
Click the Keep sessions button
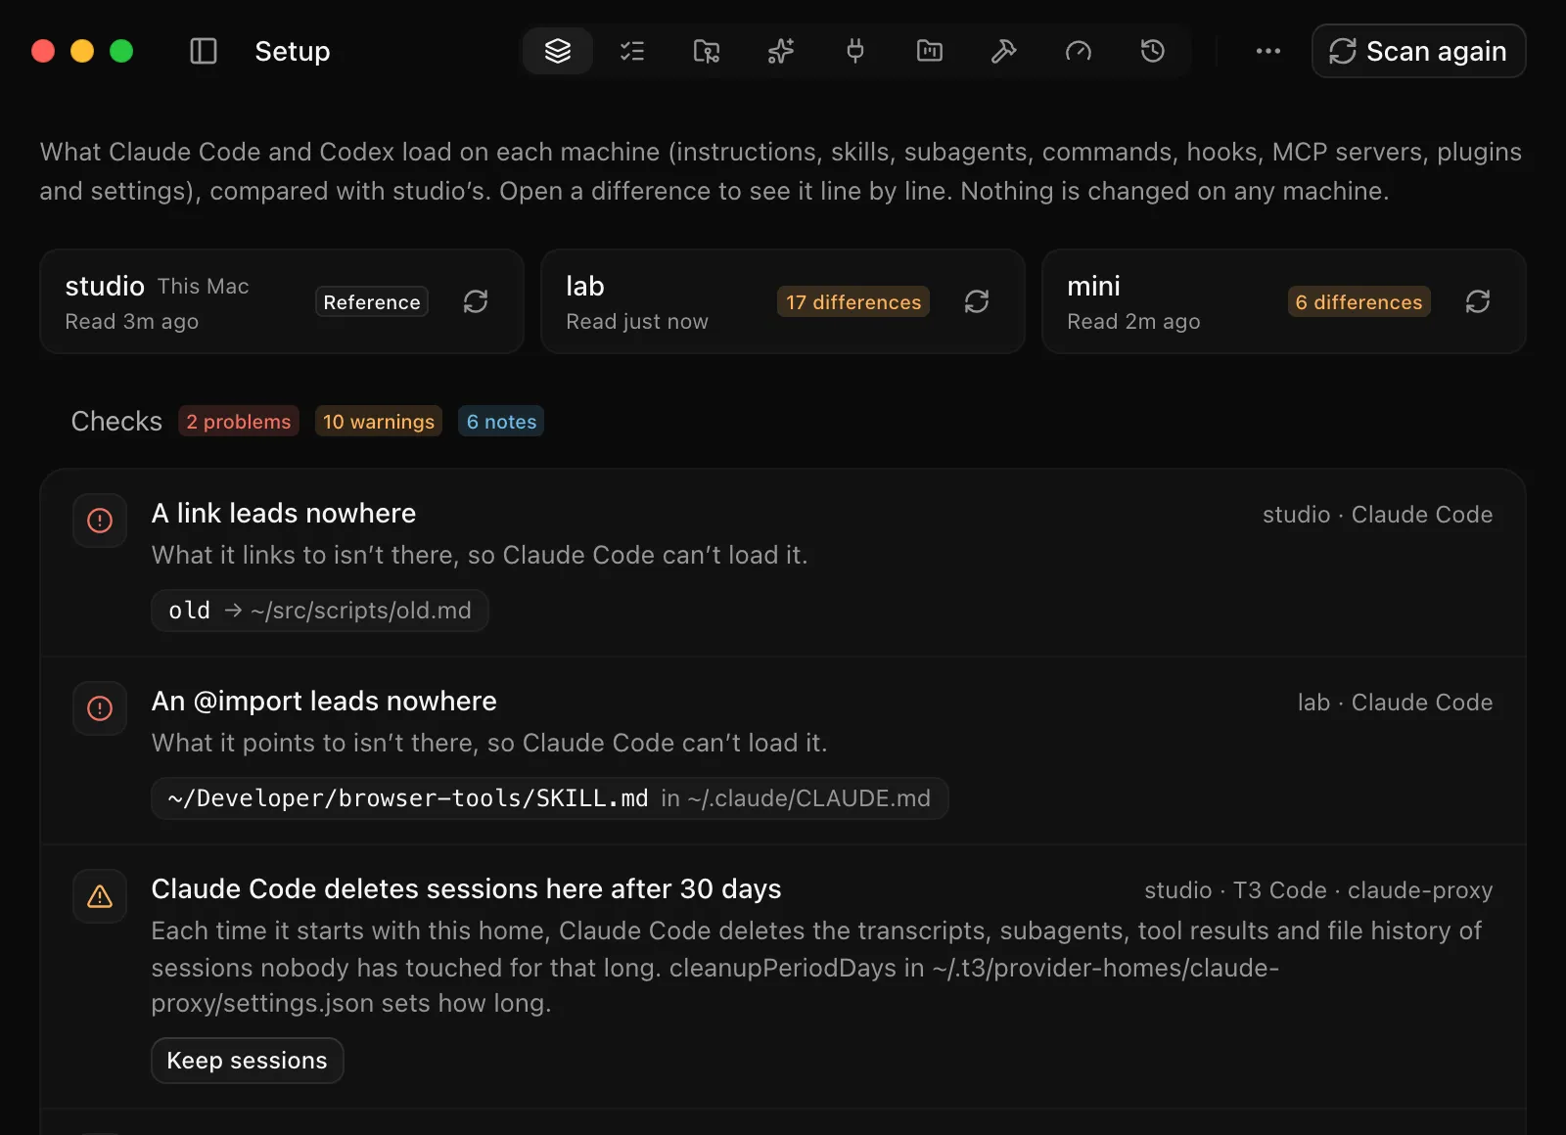tap(248, 1061)
